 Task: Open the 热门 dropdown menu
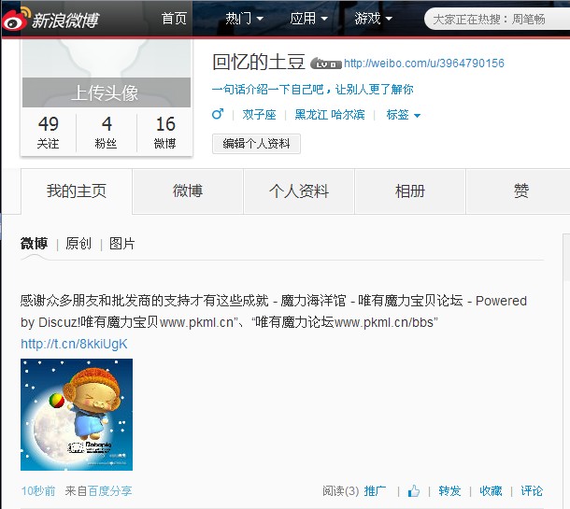click(244, 19)
